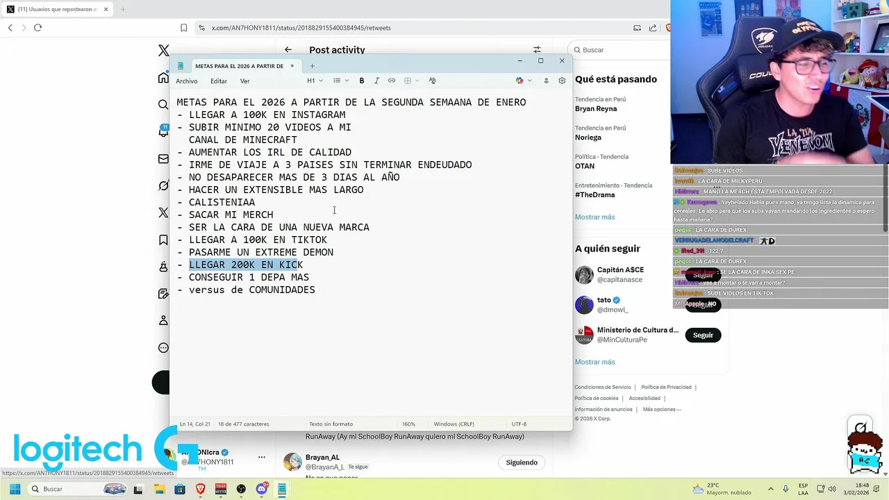Bookmark this page in address bar
Screen dimensions: 889x500
183,28
